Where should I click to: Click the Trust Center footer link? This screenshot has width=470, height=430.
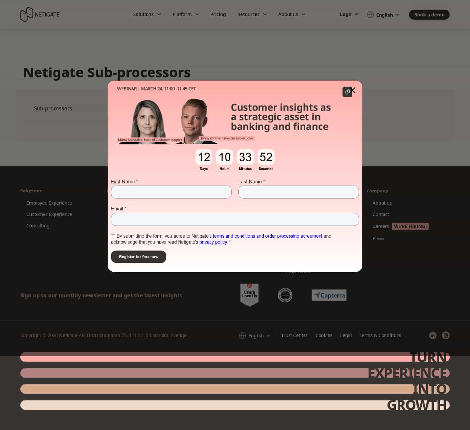point(294,335)
